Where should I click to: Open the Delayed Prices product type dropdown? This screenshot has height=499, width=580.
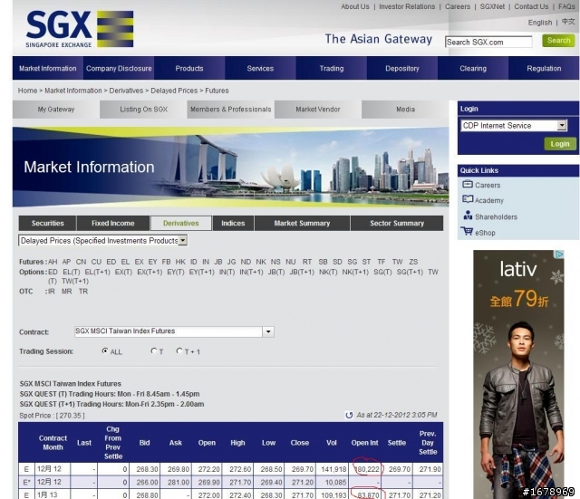click(x=102, y=241)
